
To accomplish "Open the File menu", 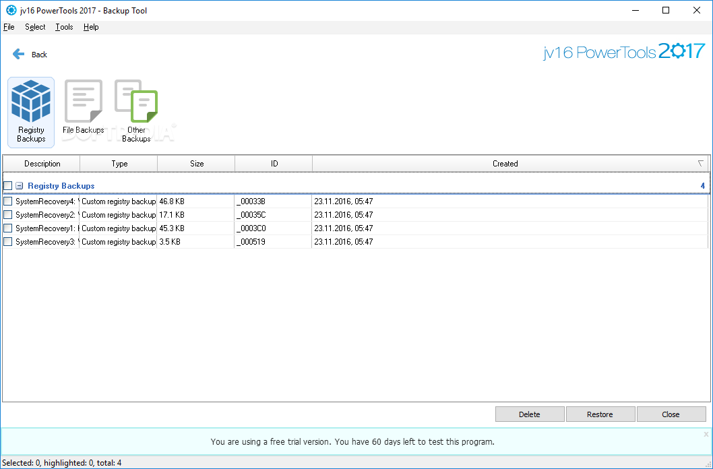I will pos(9,27).
